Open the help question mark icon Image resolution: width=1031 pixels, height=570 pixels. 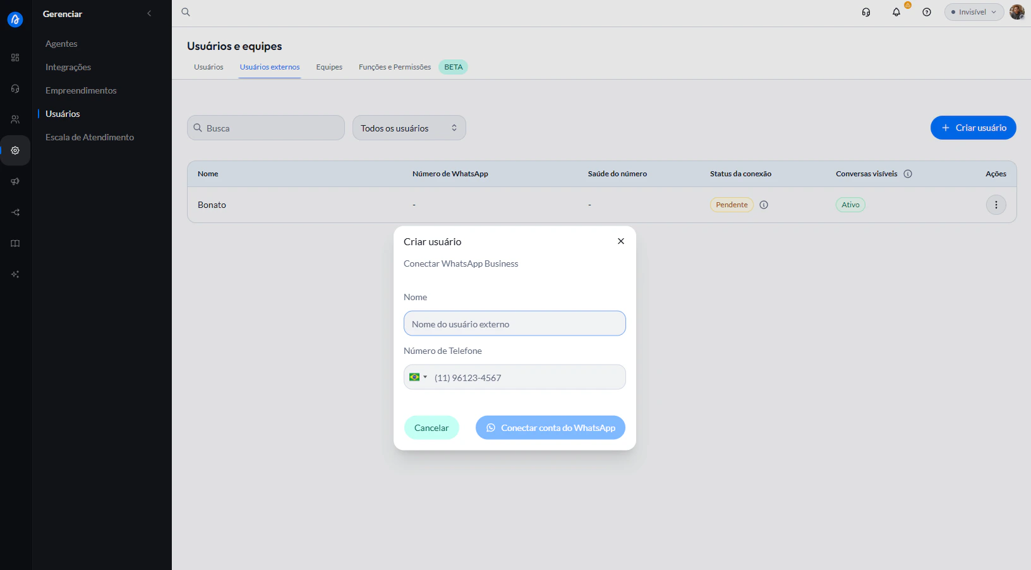pyautogui.click(x=927, y=12)
